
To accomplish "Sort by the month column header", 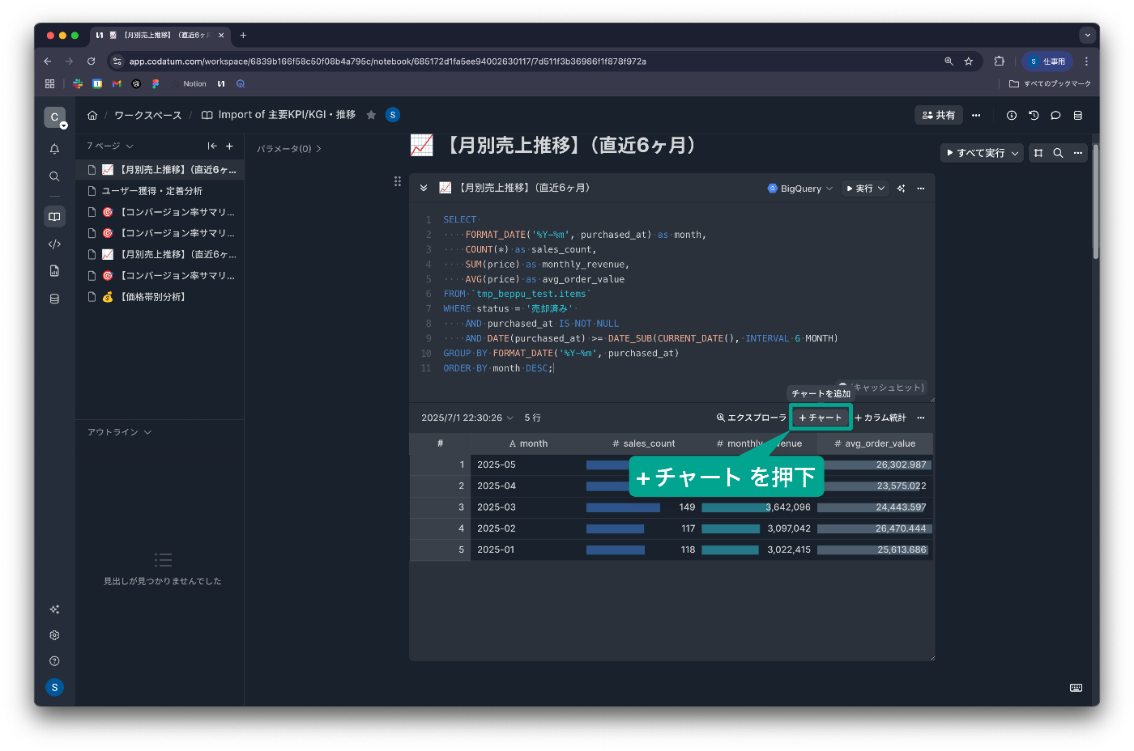I will [x=528, y=443].
